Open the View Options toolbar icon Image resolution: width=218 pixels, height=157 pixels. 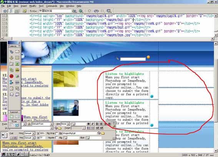coord(109,11)
